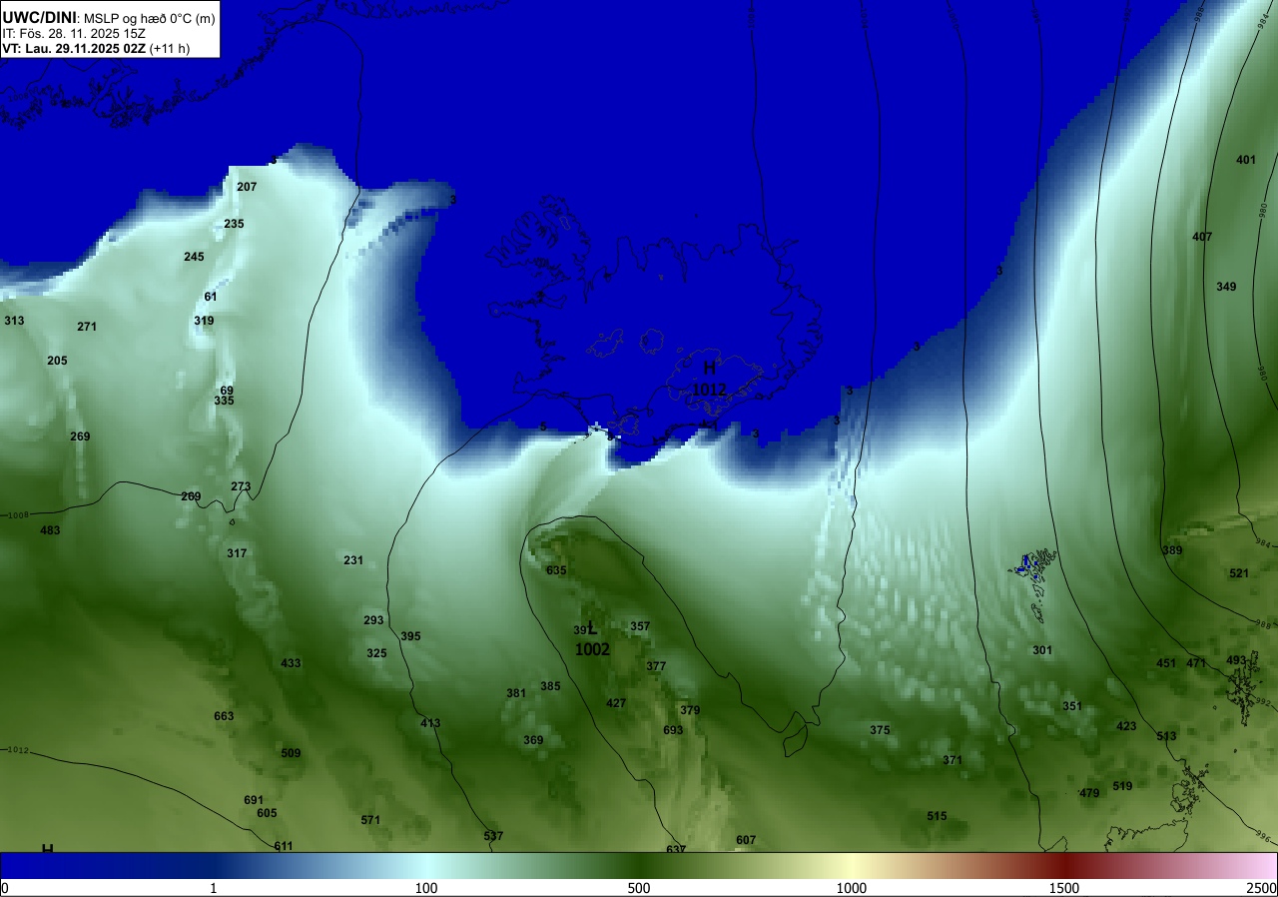Click the value 205 on the map
This screenshot has width=1278, height=897.
click(x=57, y=361)
